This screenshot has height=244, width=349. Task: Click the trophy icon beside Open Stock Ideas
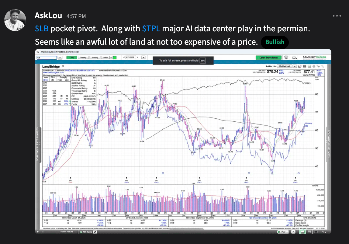(286, 58)
